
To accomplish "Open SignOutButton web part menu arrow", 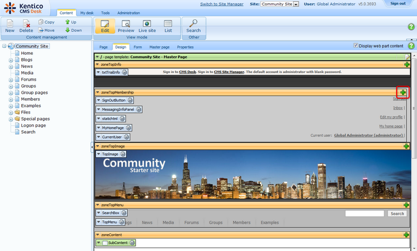I will [x=99, y=100].
